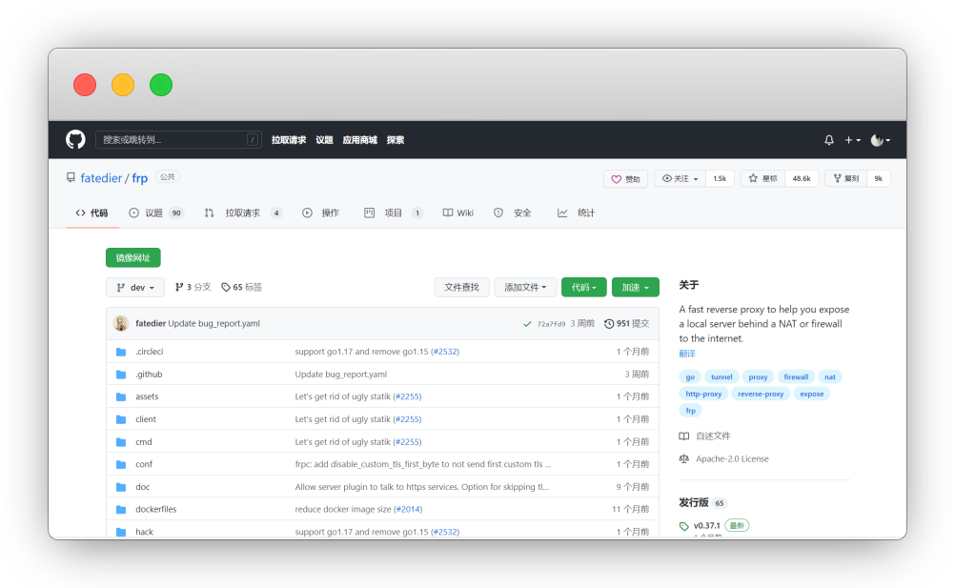Open the fatedier owner link
Screen dimensions: 955x588
pos(101,178)
